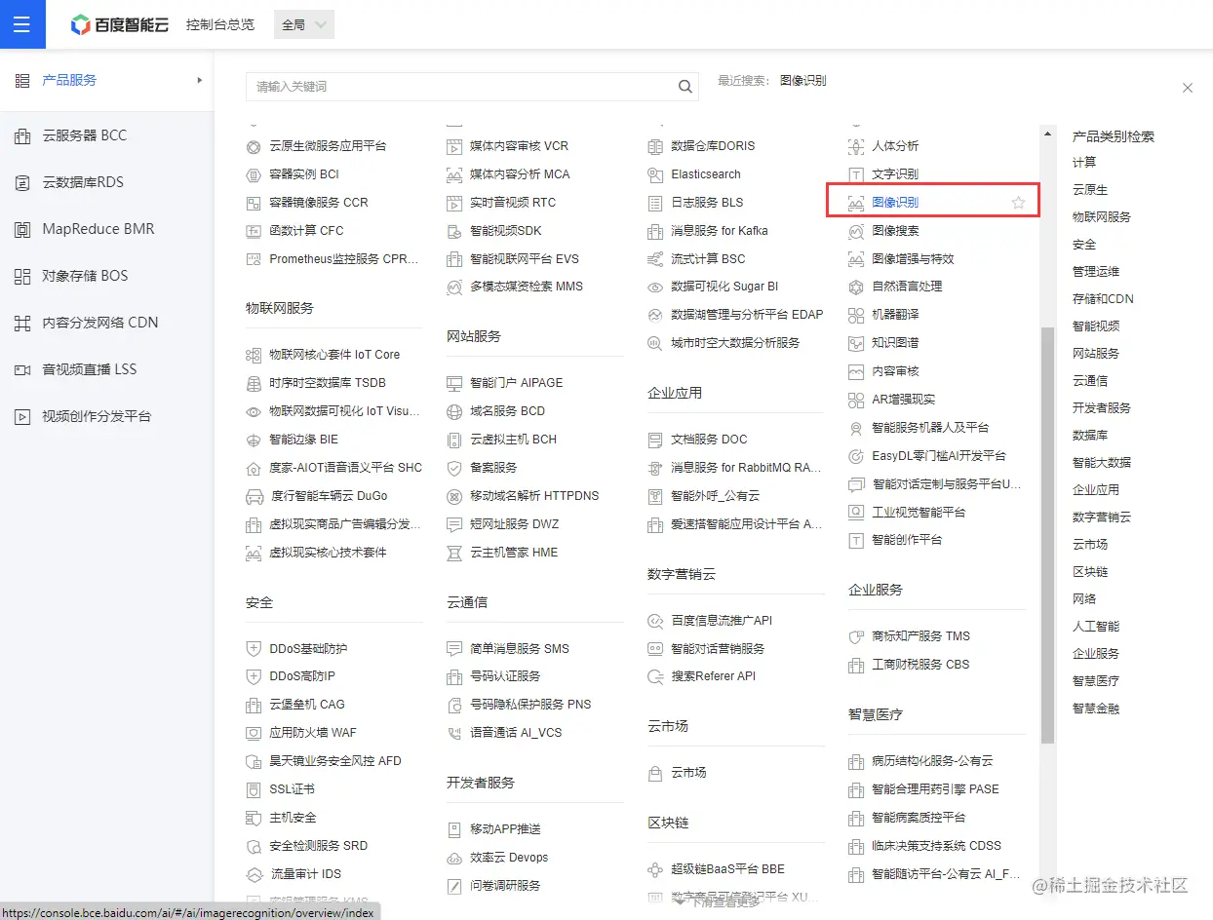Click the Baidu AI Cloud logo

tap(119, 24)
